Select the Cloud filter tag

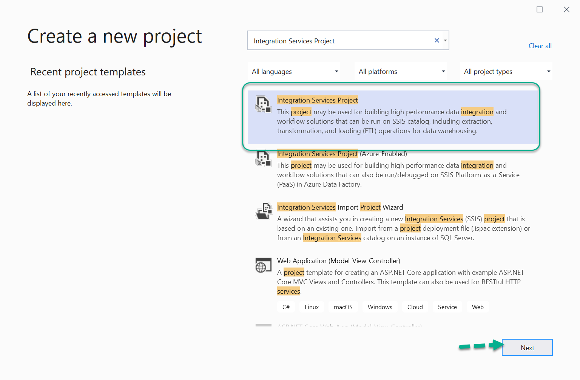[415, 307]
